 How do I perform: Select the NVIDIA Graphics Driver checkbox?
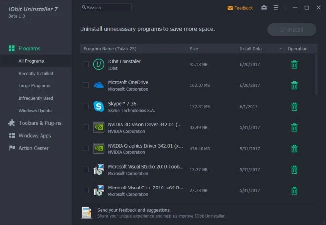pyautogui.click(x=86, y=149)
